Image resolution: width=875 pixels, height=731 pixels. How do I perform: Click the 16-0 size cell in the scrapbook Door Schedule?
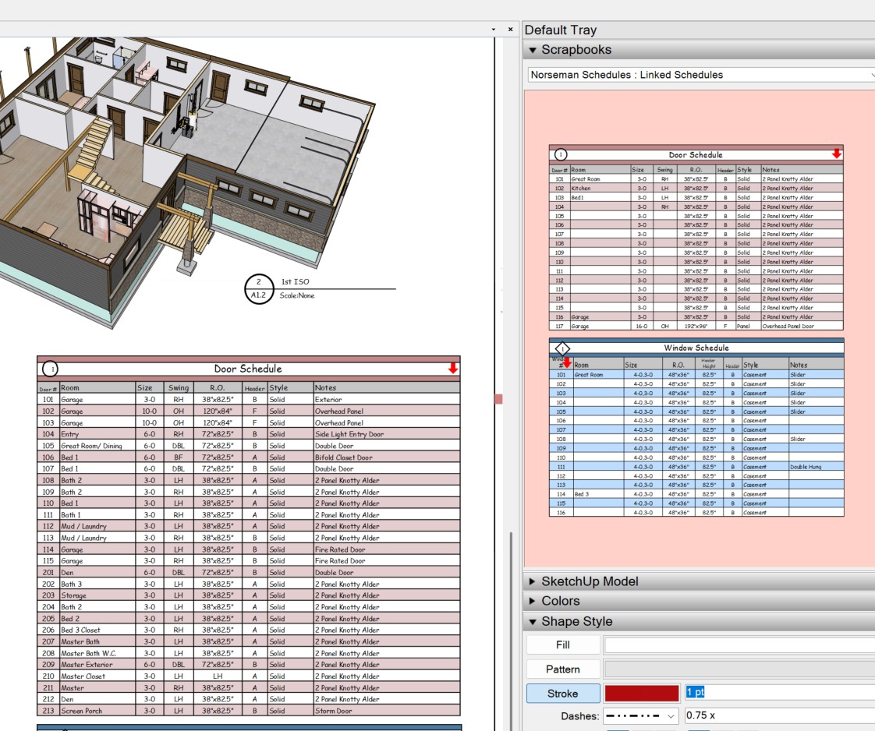point(643,327)
